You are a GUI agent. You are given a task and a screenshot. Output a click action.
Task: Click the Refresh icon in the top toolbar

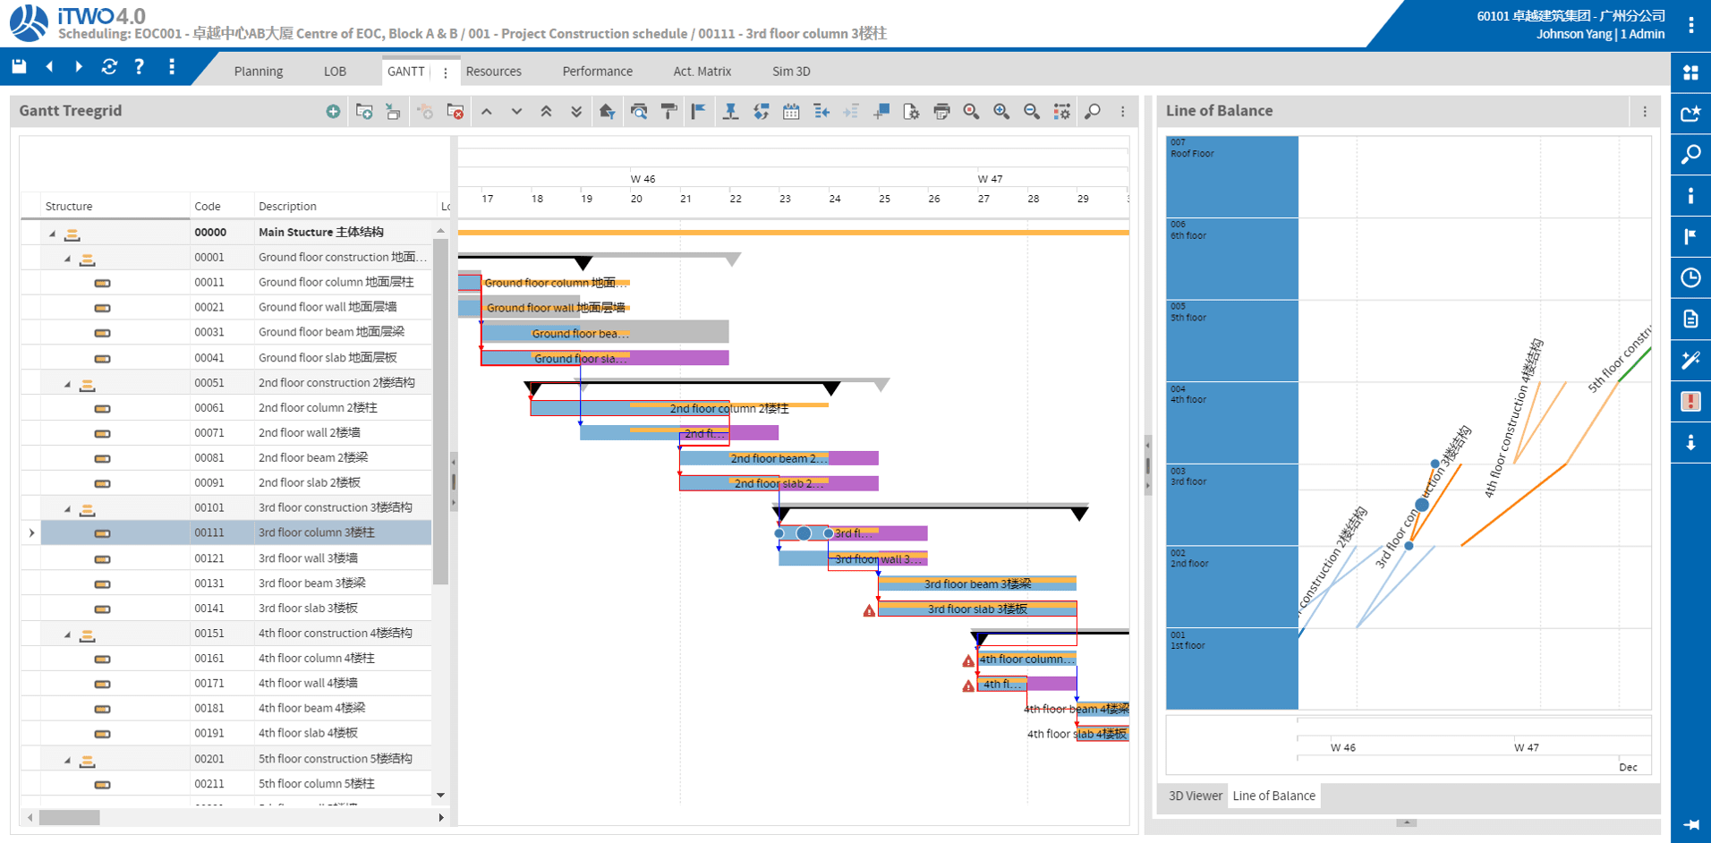(109, 67)
